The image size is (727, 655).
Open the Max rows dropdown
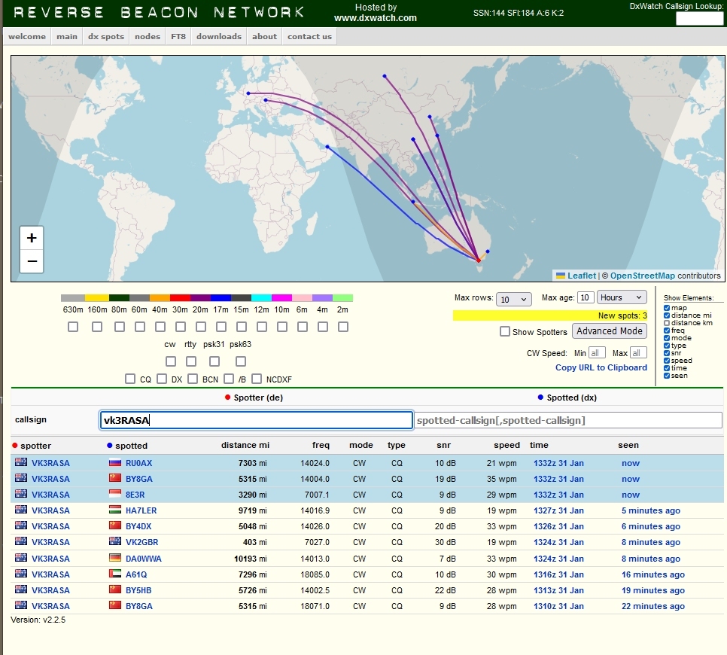pyautogui.click(x=514, y=299)
